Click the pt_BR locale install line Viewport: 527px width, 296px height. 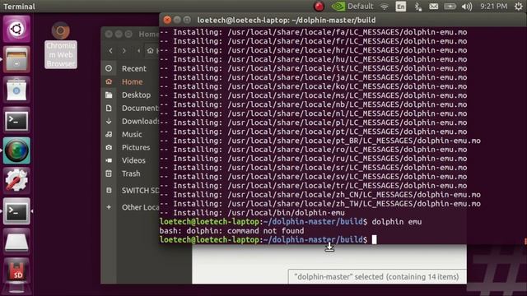pyautogui.click(x=320, y=141)
